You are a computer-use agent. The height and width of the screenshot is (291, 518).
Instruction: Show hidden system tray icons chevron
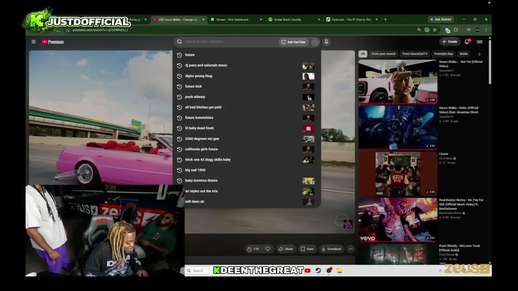[440, 271]
